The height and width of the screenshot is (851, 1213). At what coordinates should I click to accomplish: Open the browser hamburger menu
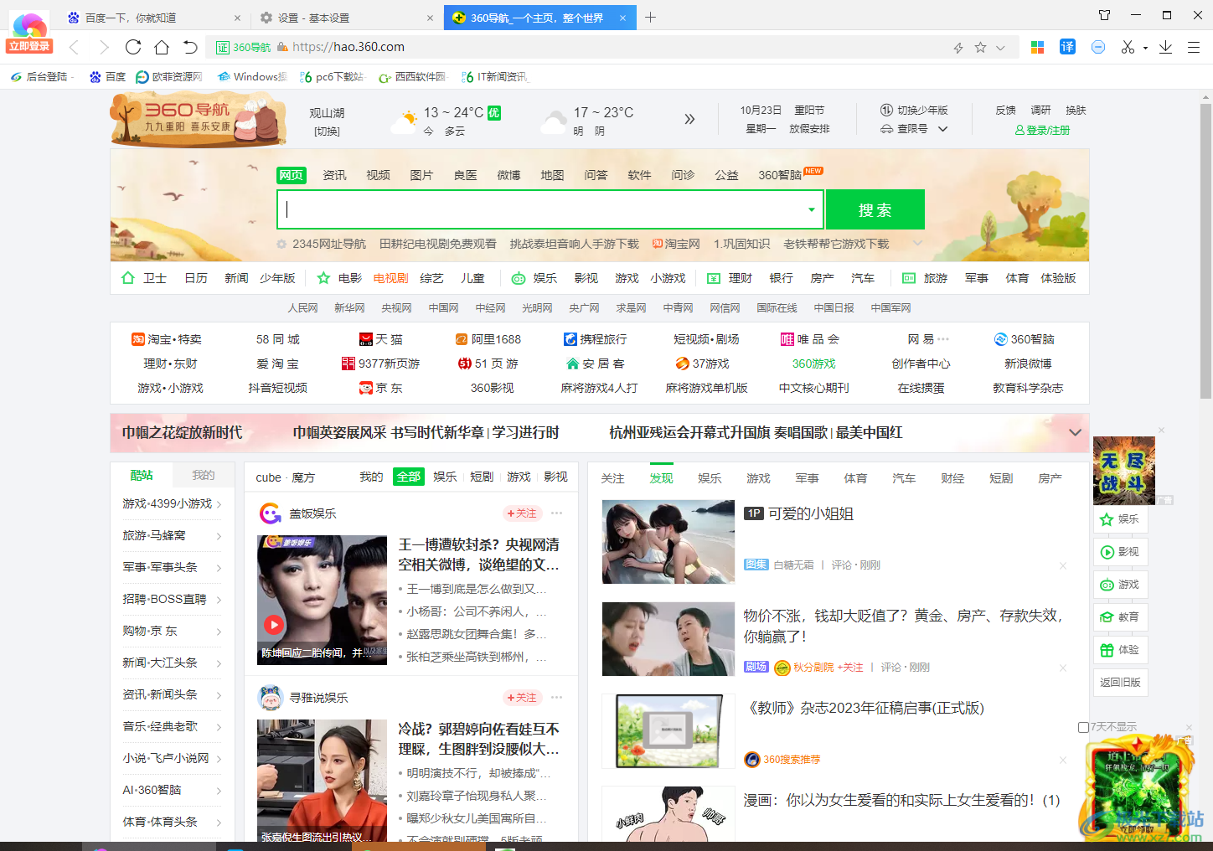pyautogui.click(x=1194, y=47)
